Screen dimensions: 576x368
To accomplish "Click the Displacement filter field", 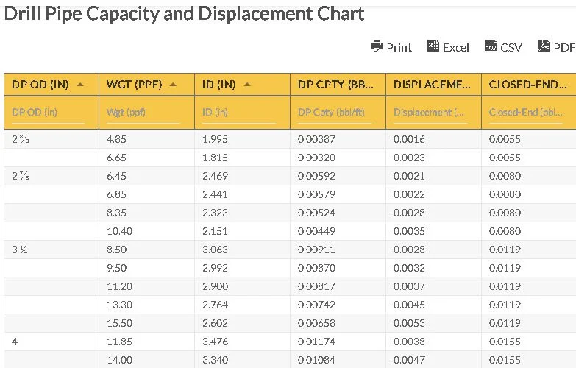I will (430, 113).
